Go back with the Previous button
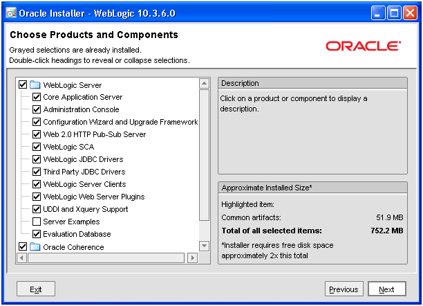 pos(344,289)
